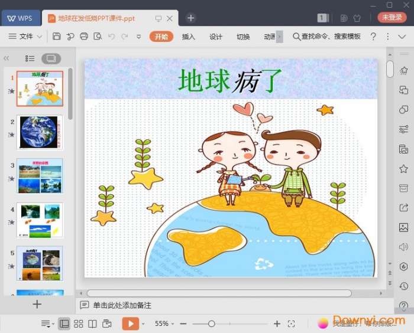Viewport: 414px width, 333px height.
Task: Click the zoom slider handle
Action: 211,324
